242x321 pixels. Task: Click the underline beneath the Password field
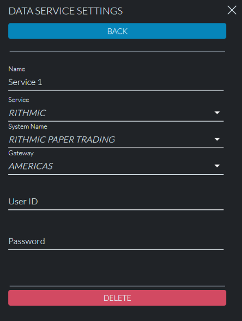(116, 250)
